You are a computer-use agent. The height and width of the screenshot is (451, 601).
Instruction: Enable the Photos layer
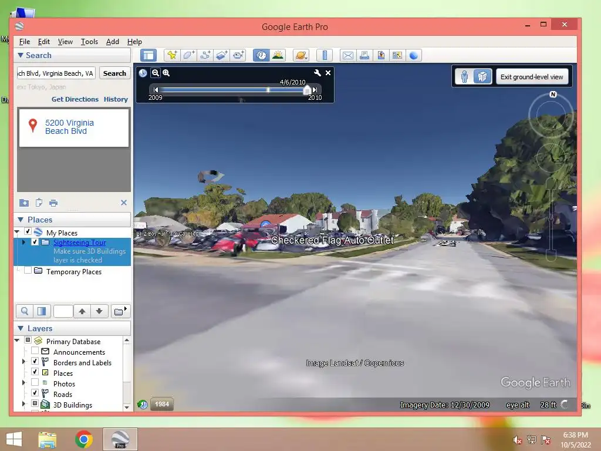point(35,382)
